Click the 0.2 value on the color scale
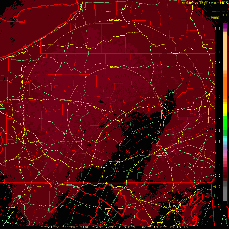229x229 pixels. 218,164
